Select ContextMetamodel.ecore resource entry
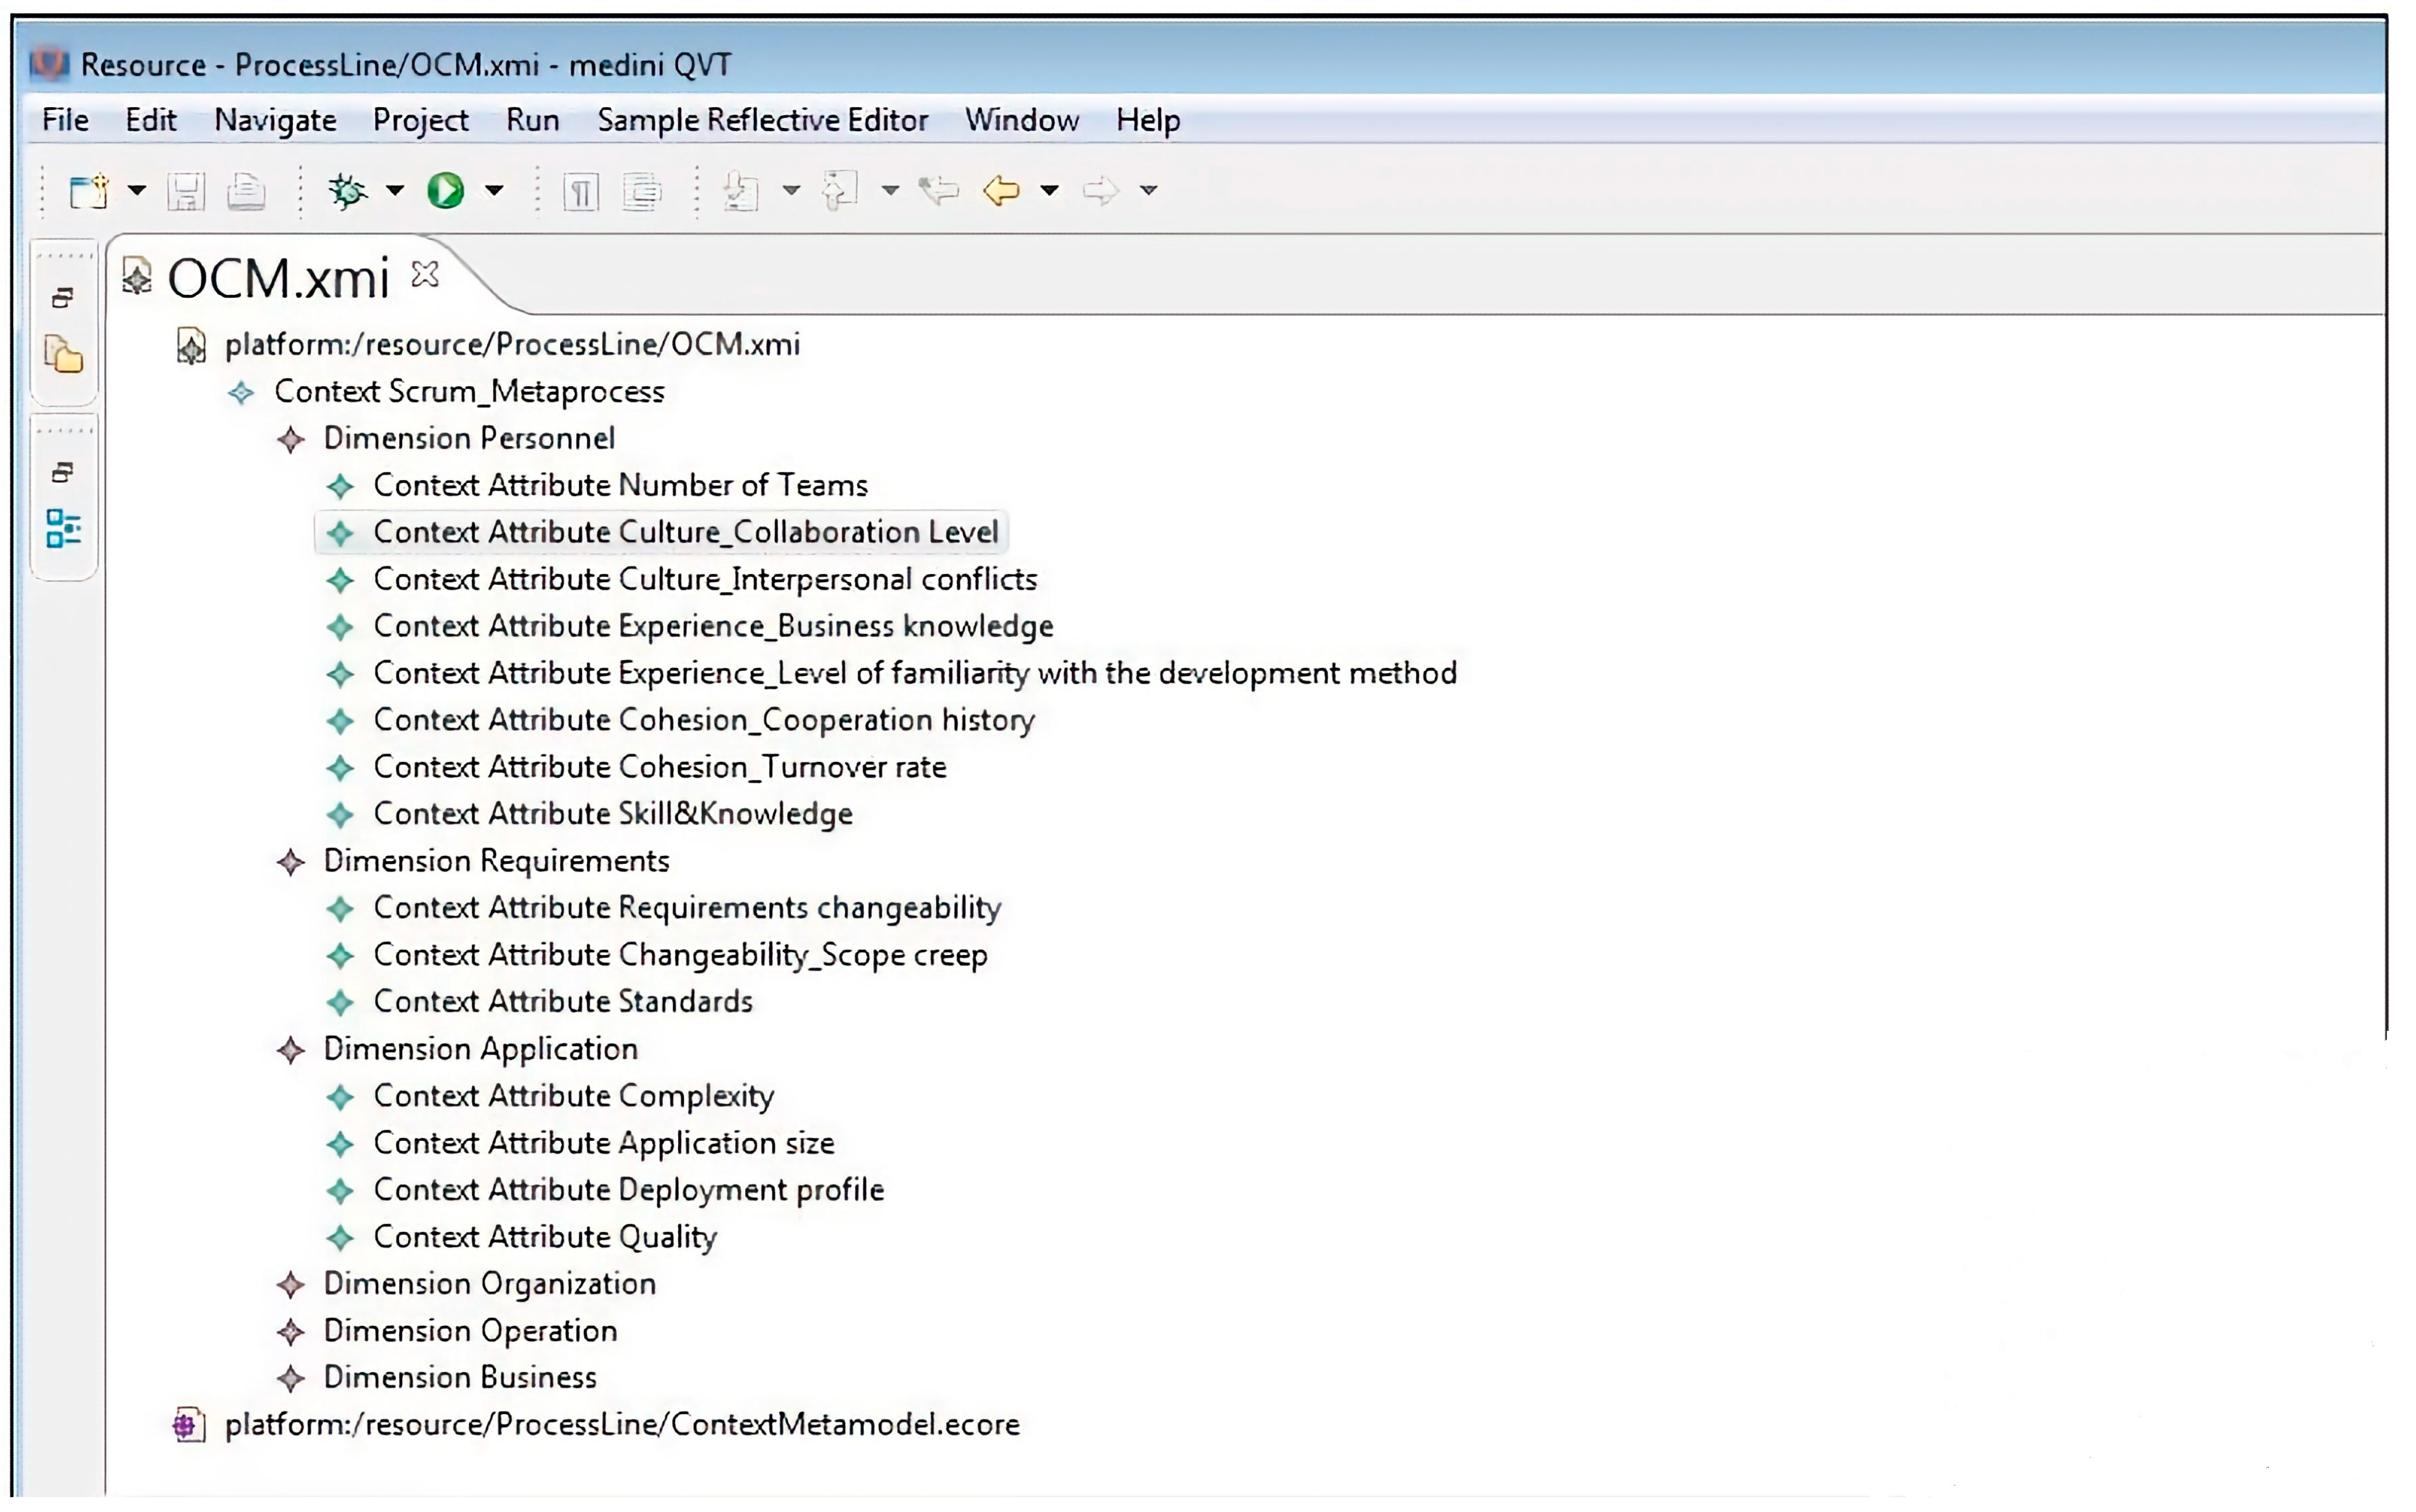This screenshot has width=2416, height=1512. 620,1424
